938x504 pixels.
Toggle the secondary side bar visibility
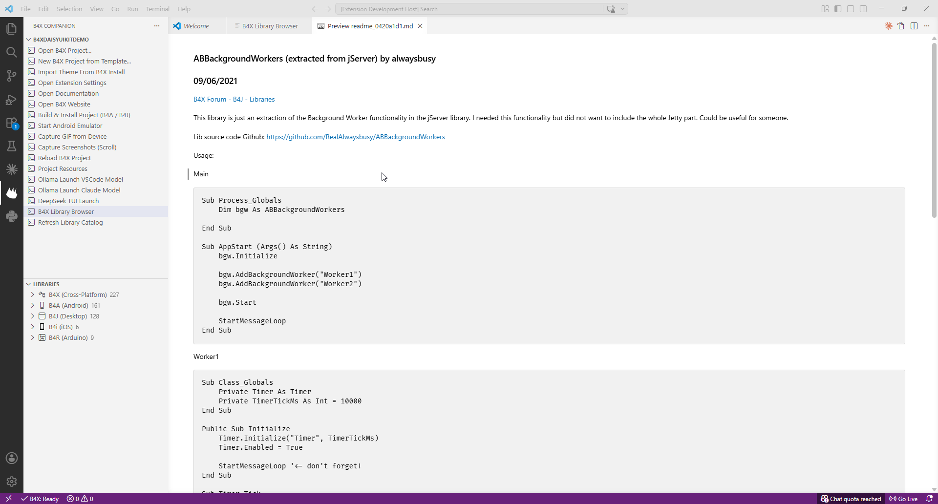click(x=863, y=9)
